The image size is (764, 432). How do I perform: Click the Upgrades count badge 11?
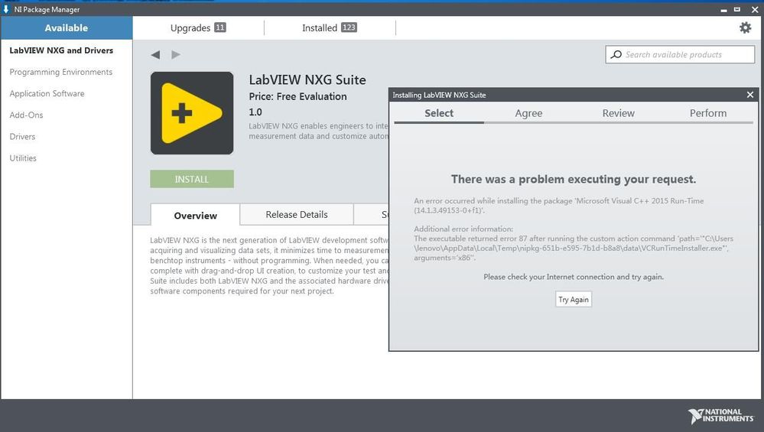220,28
